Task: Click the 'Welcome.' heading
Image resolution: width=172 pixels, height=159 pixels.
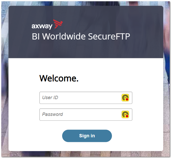Action: pyautogui.click(x=59, y=78)
